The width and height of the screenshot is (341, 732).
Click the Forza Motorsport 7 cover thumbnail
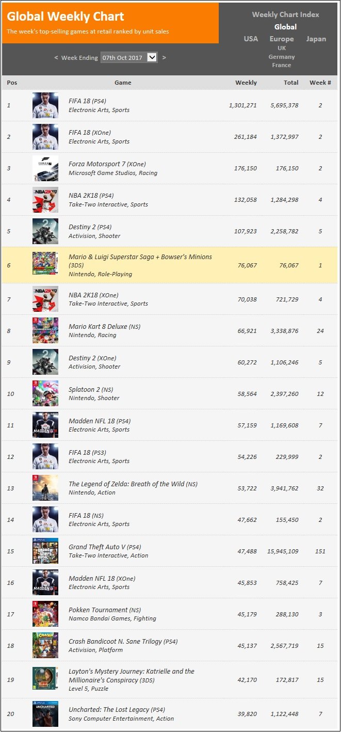45,168
